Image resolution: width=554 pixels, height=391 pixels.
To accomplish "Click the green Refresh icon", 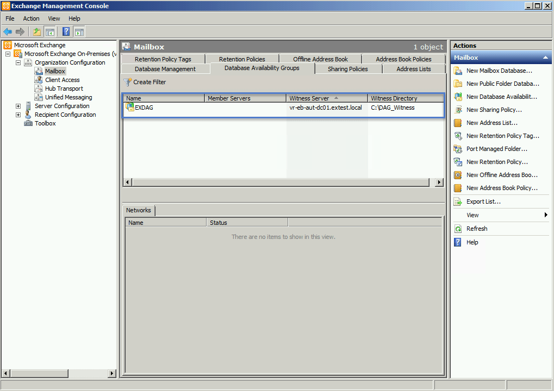I will 458,229.
